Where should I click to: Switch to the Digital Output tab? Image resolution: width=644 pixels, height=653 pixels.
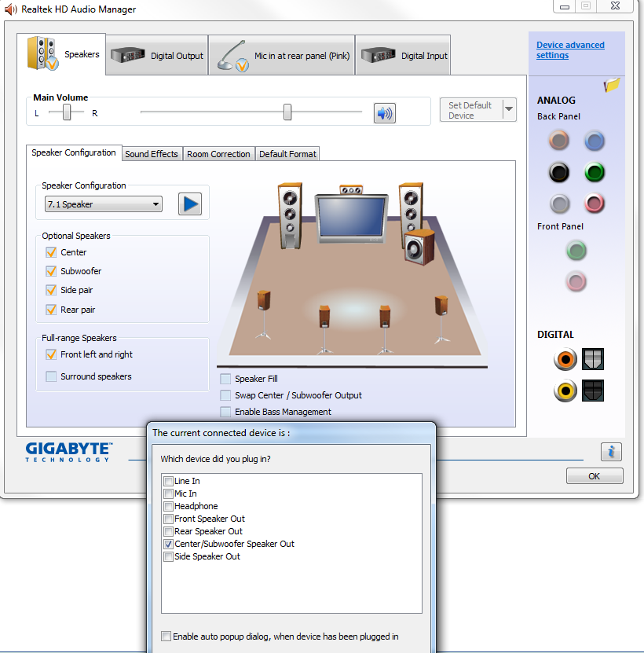point(157,55)
